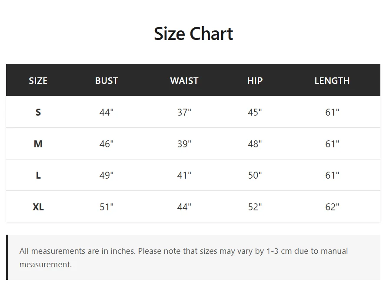Screen dimensions: 386x299
Task: Select the length value for size L
Action: pyautogui.click(x=332, y=176)
